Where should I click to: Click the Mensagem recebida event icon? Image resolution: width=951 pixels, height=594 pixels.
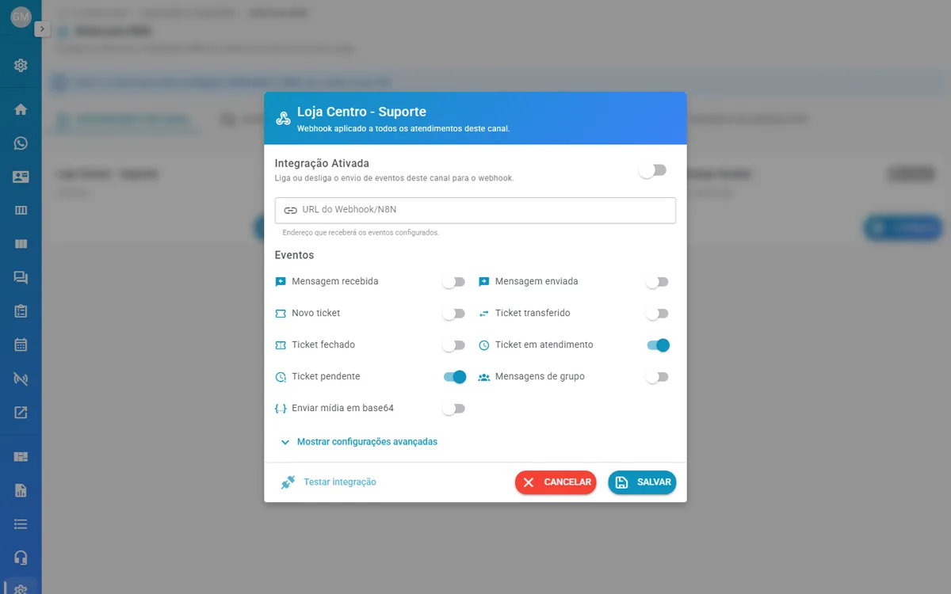(281, 281)
